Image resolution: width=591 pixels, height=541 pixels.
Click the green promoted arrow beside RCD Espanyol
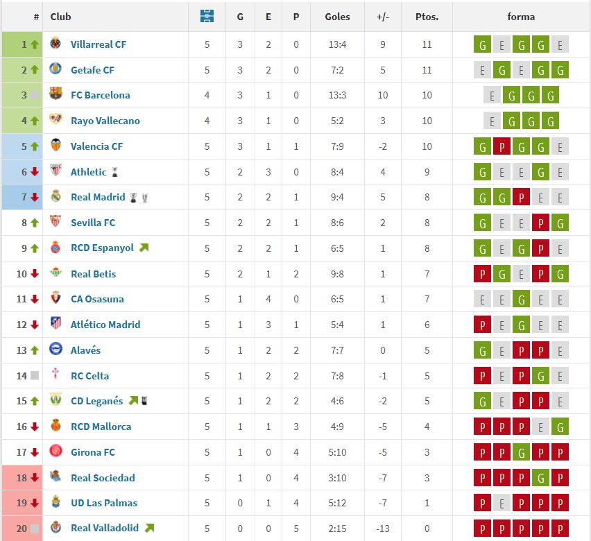[x=144, y=248]
